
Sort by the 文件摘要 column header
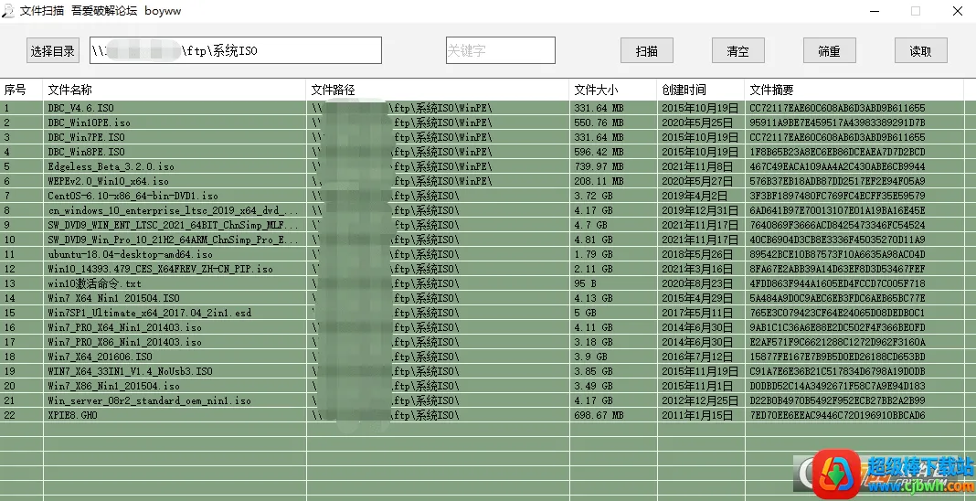click(x=854, y=90)
